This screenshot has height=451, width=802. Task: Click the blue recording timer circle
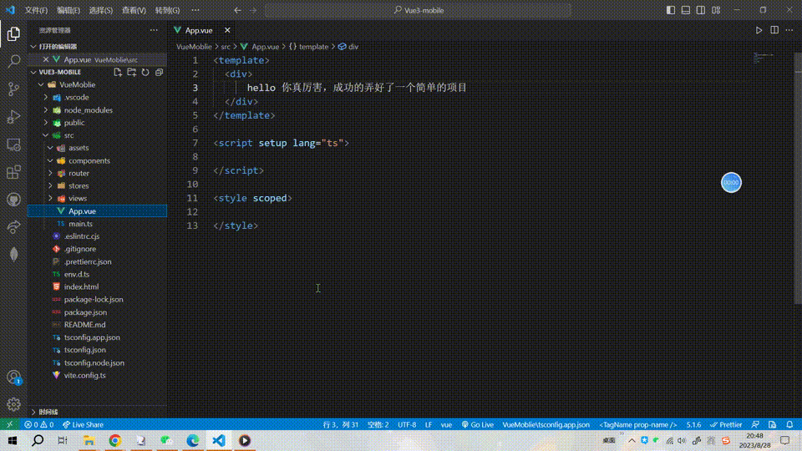pos(731,183)
